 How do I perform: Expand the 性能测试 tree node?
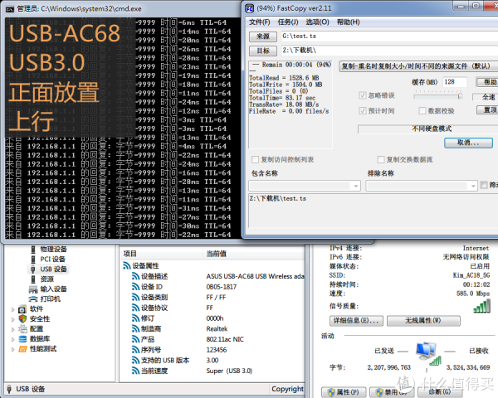[13, 349]
